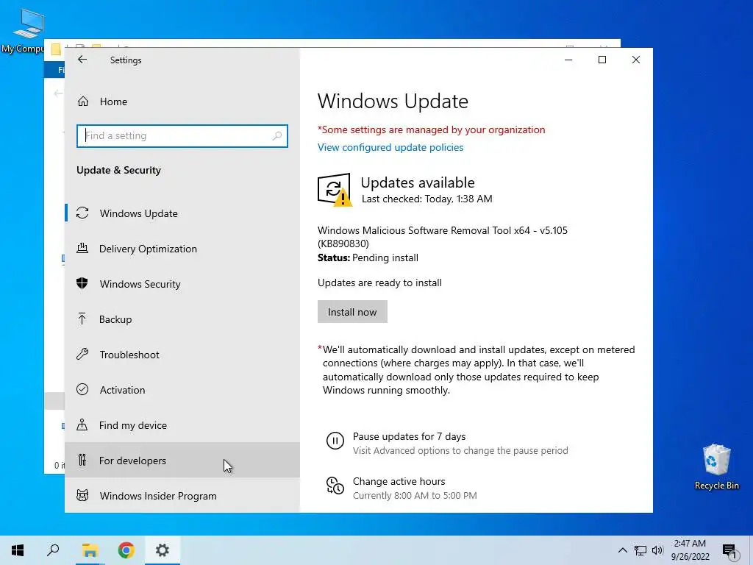Click the Backup upward arrow icon

click(82, 319)
